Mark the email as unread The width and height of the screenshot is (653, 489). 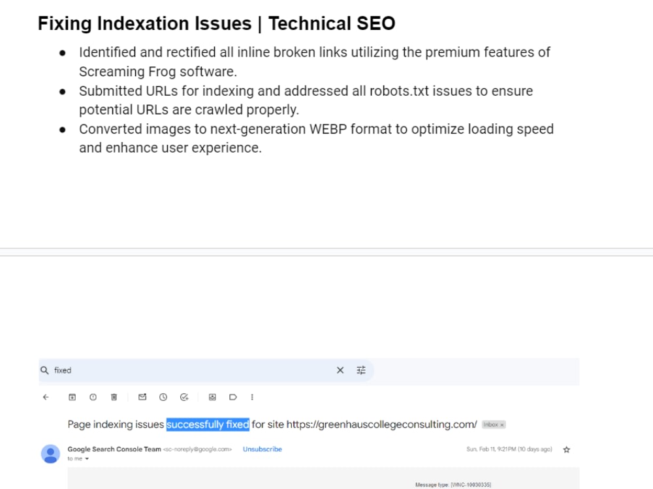point(142,397)
